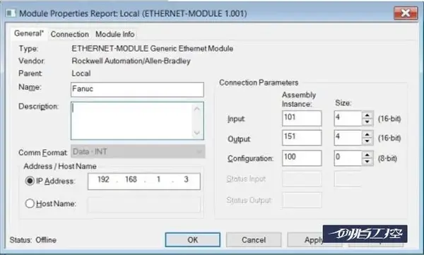This screenshot has width=424, height=255.
Task: Click the Status Input instance field
Action: click(302, 179)
